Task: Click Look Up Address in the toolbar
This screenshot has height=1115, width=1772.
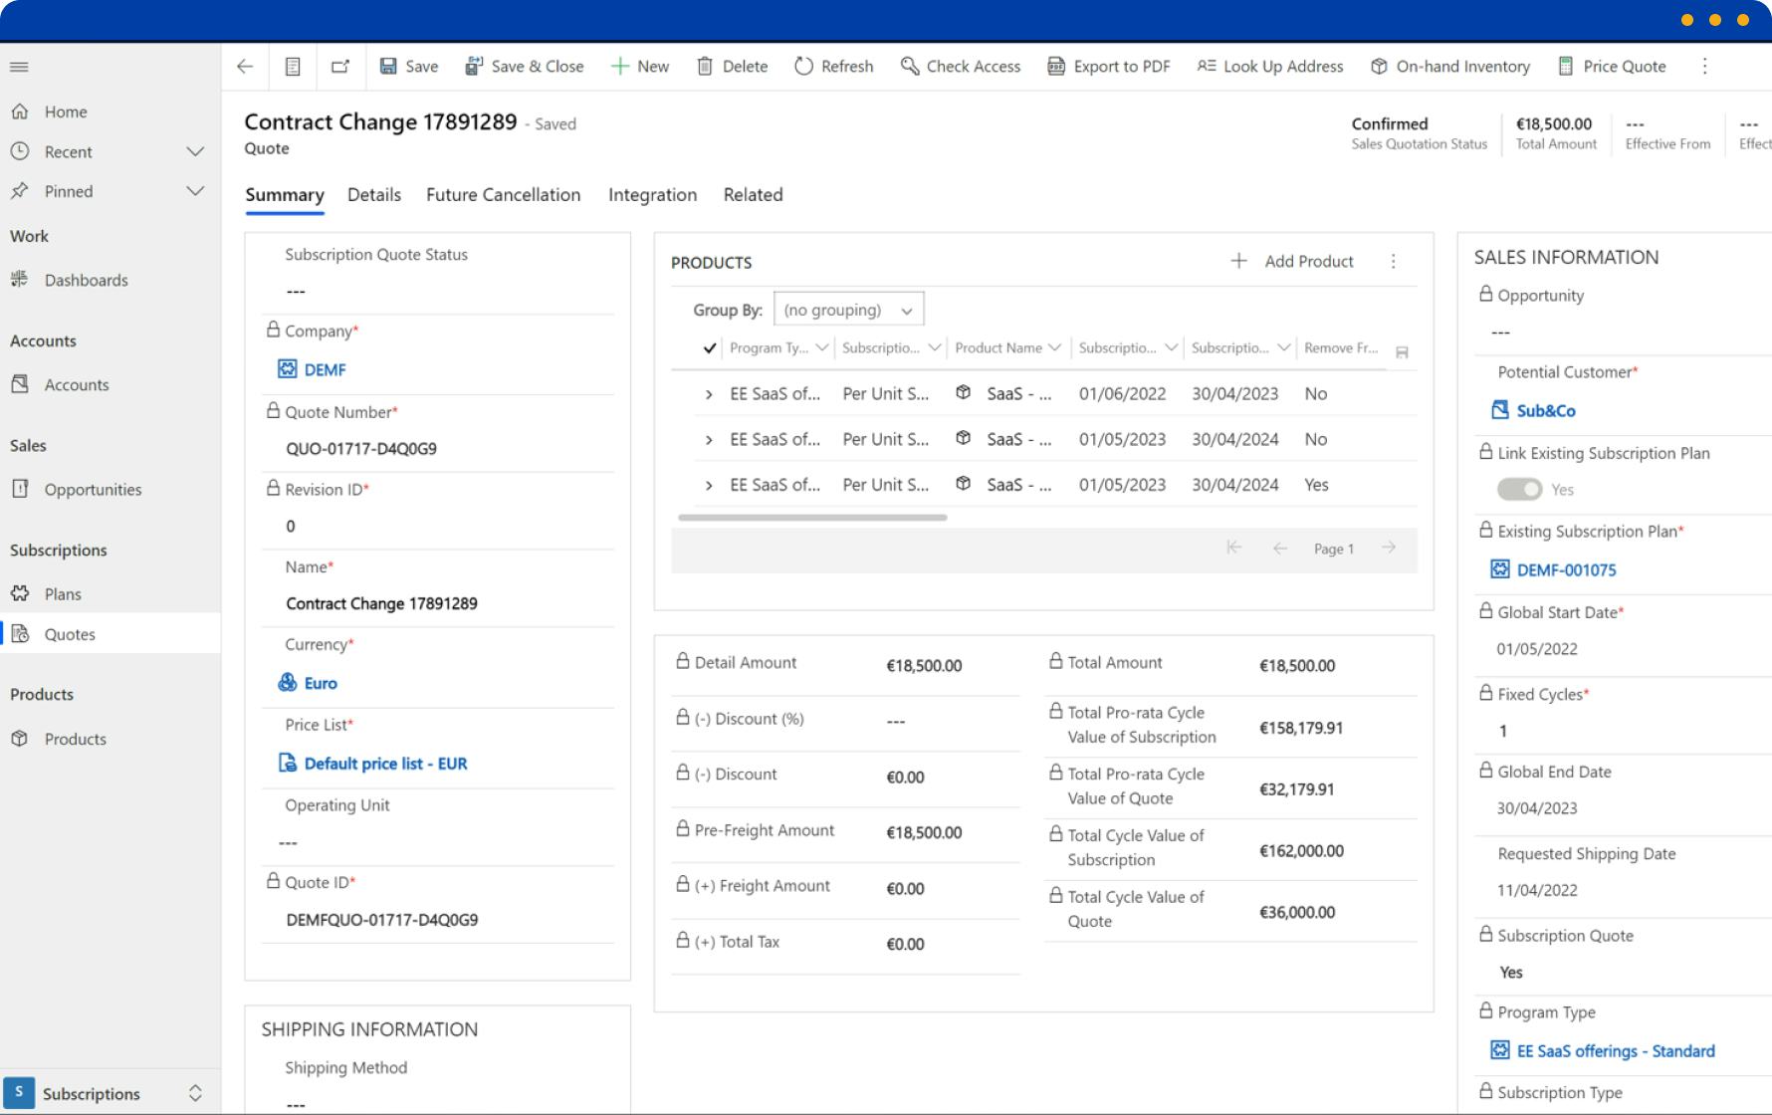Action: click(x=1270, y=66)
